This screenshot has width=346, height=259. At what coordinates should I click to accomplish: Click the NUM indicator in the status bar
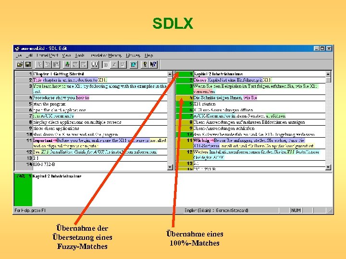click(296, 211)
